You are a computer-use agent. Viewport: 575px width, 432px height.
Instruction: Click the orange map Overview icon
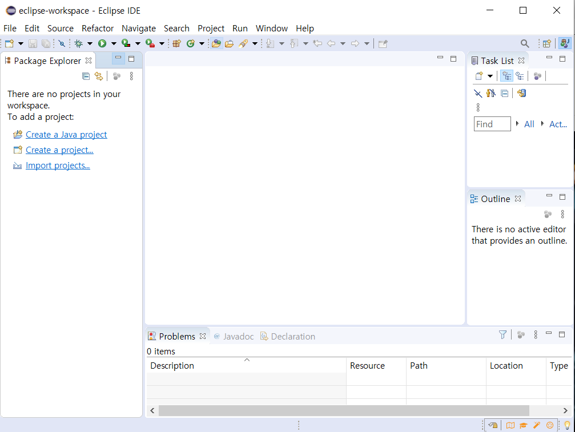510,425
